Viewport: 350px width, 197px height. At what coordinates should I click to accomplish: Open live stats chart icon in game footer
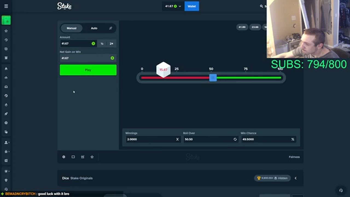click(x=83, y=157)
